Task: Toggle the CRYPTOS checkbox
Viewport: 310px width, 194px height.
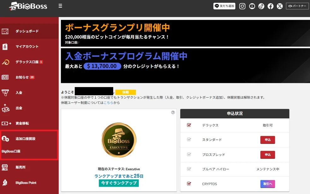Action: click(x=189, y=184)
